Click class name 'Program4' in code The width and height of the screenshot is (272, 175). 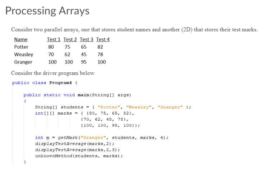[x=60, y=83]
